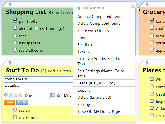The height and width of the screenshot is (124, 165).
Task: Tick the tax return checkbox
Action: 15,117
